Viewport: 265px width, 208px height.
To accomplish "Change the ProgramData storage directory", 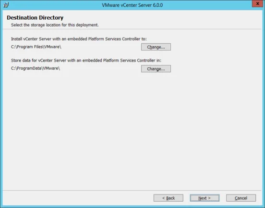I will pyautogui.click(x=156, y=69).
